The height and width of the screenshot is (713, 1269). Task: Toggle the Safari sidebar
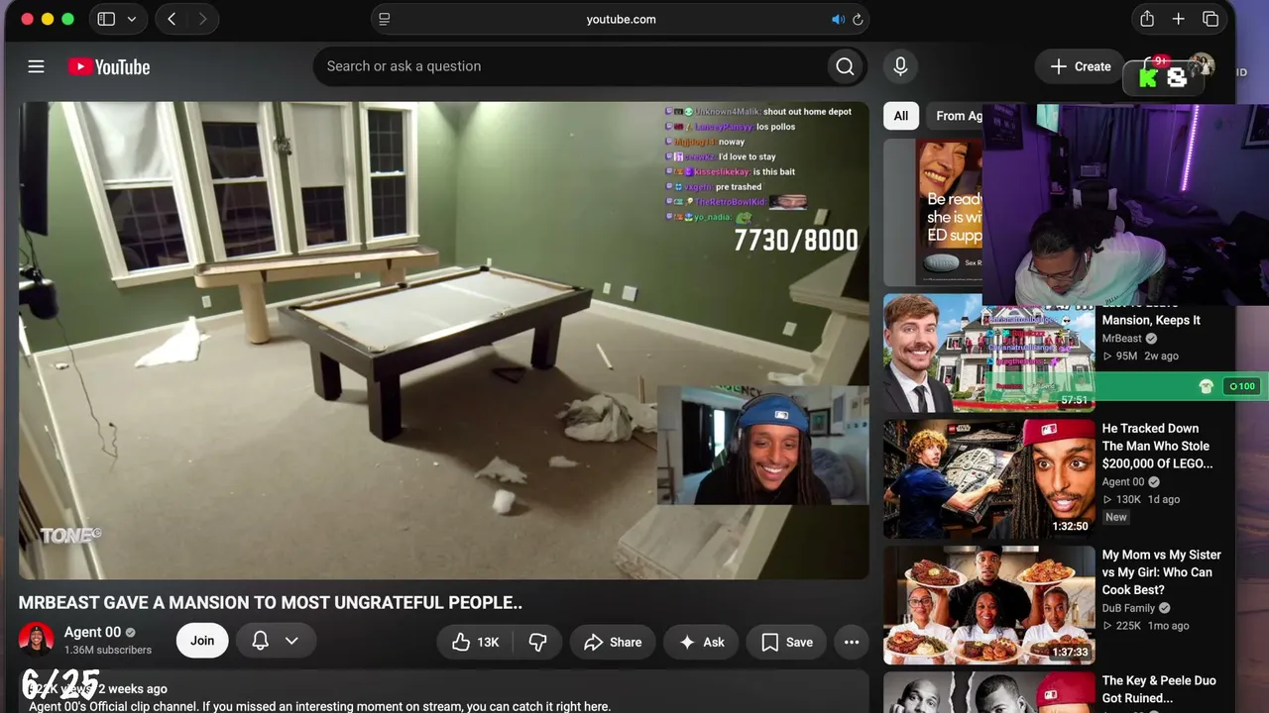point(106,19)
